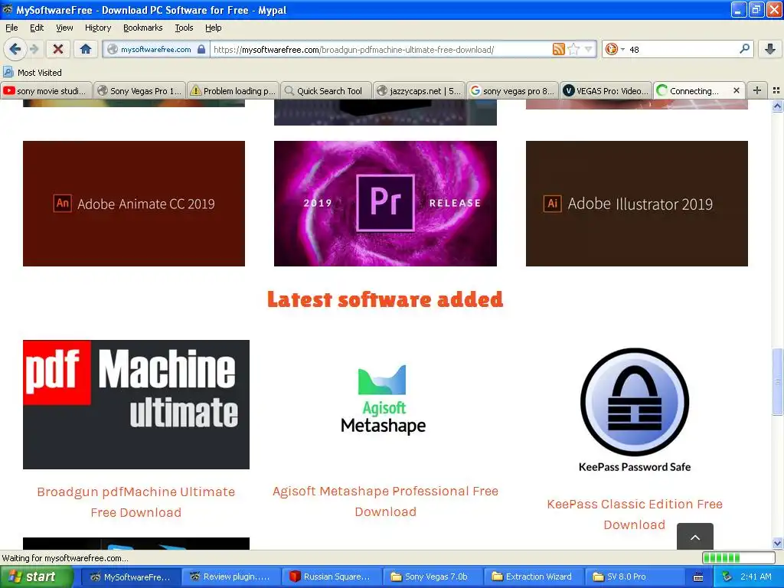Click the scrollbar down arrow
Viewport: 784px width, 588px height.
[x=777, y=544]
